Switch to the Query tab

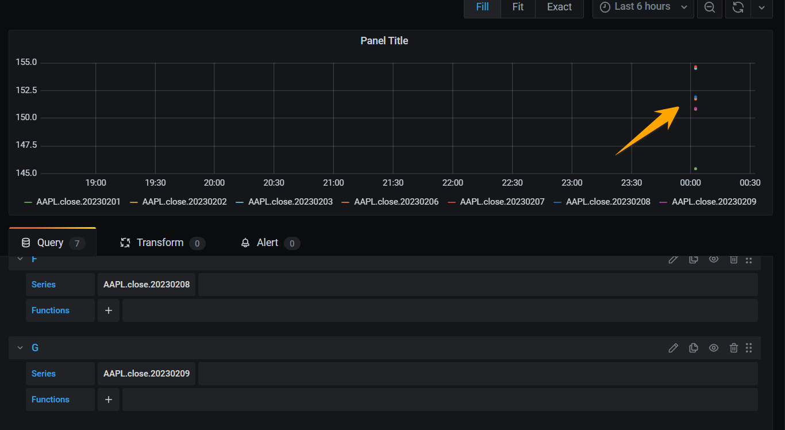(x=53, y=243)
